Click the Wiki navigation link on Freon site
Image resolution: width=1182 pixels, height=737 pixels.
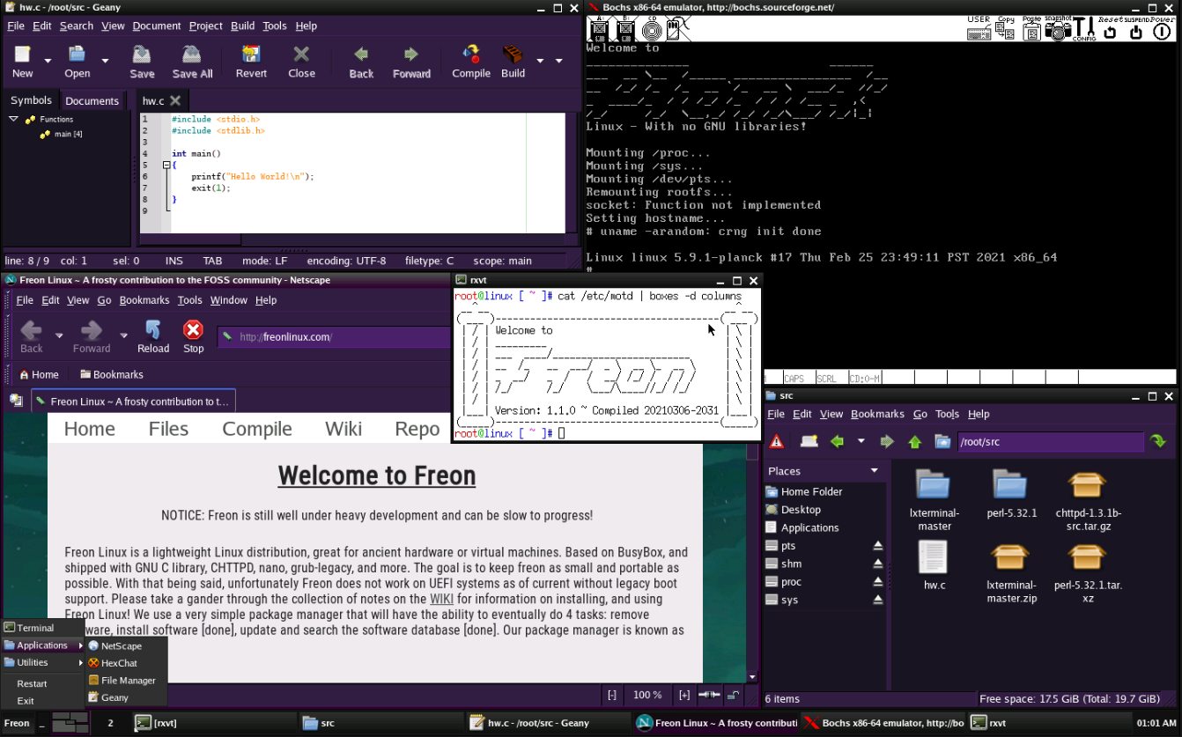pos(343,429)
